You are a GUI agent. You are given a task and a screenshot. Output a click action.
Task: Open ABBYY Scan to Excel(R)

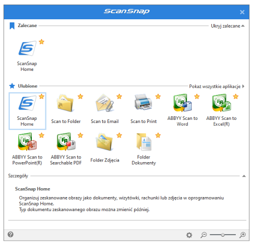click(221, 103)
